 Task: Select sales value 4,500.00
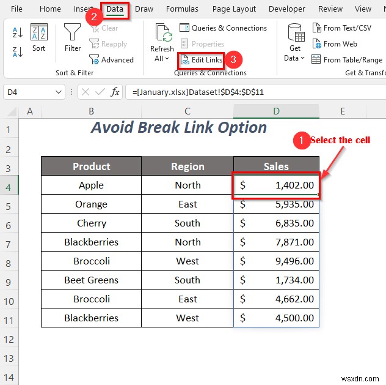tap(276, 318)
